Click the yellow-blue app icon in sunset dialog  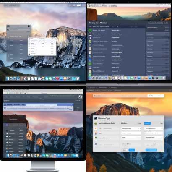(96, 123)
